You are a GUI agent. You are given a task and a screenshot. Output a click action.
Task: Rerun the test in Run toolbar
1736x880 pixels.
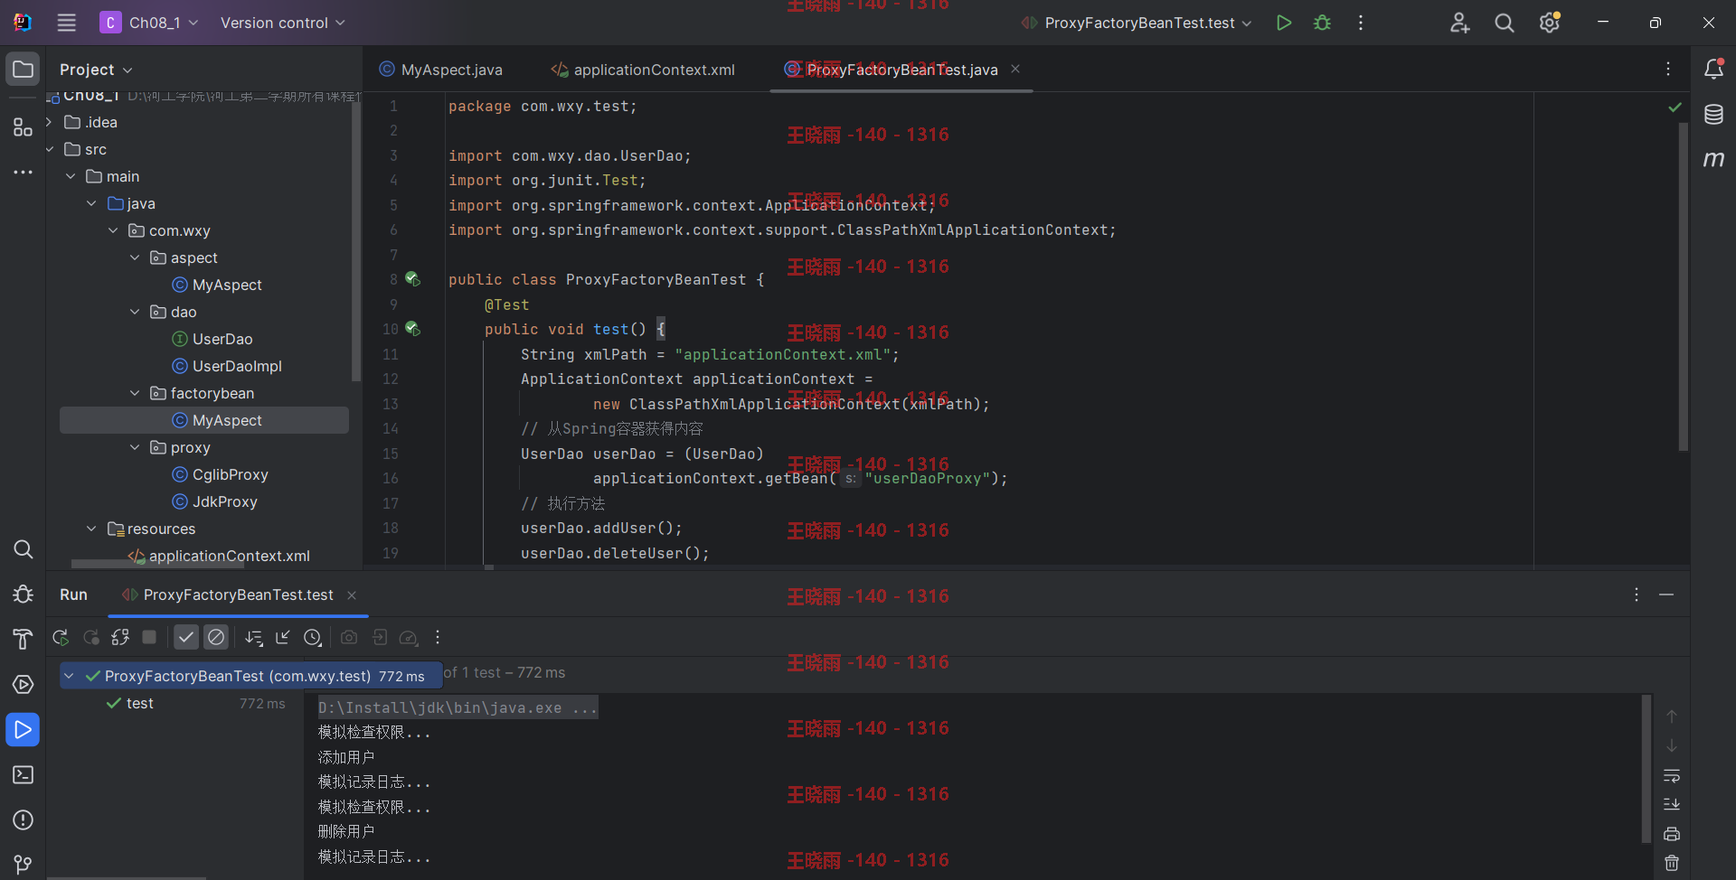tap(61, 638)
